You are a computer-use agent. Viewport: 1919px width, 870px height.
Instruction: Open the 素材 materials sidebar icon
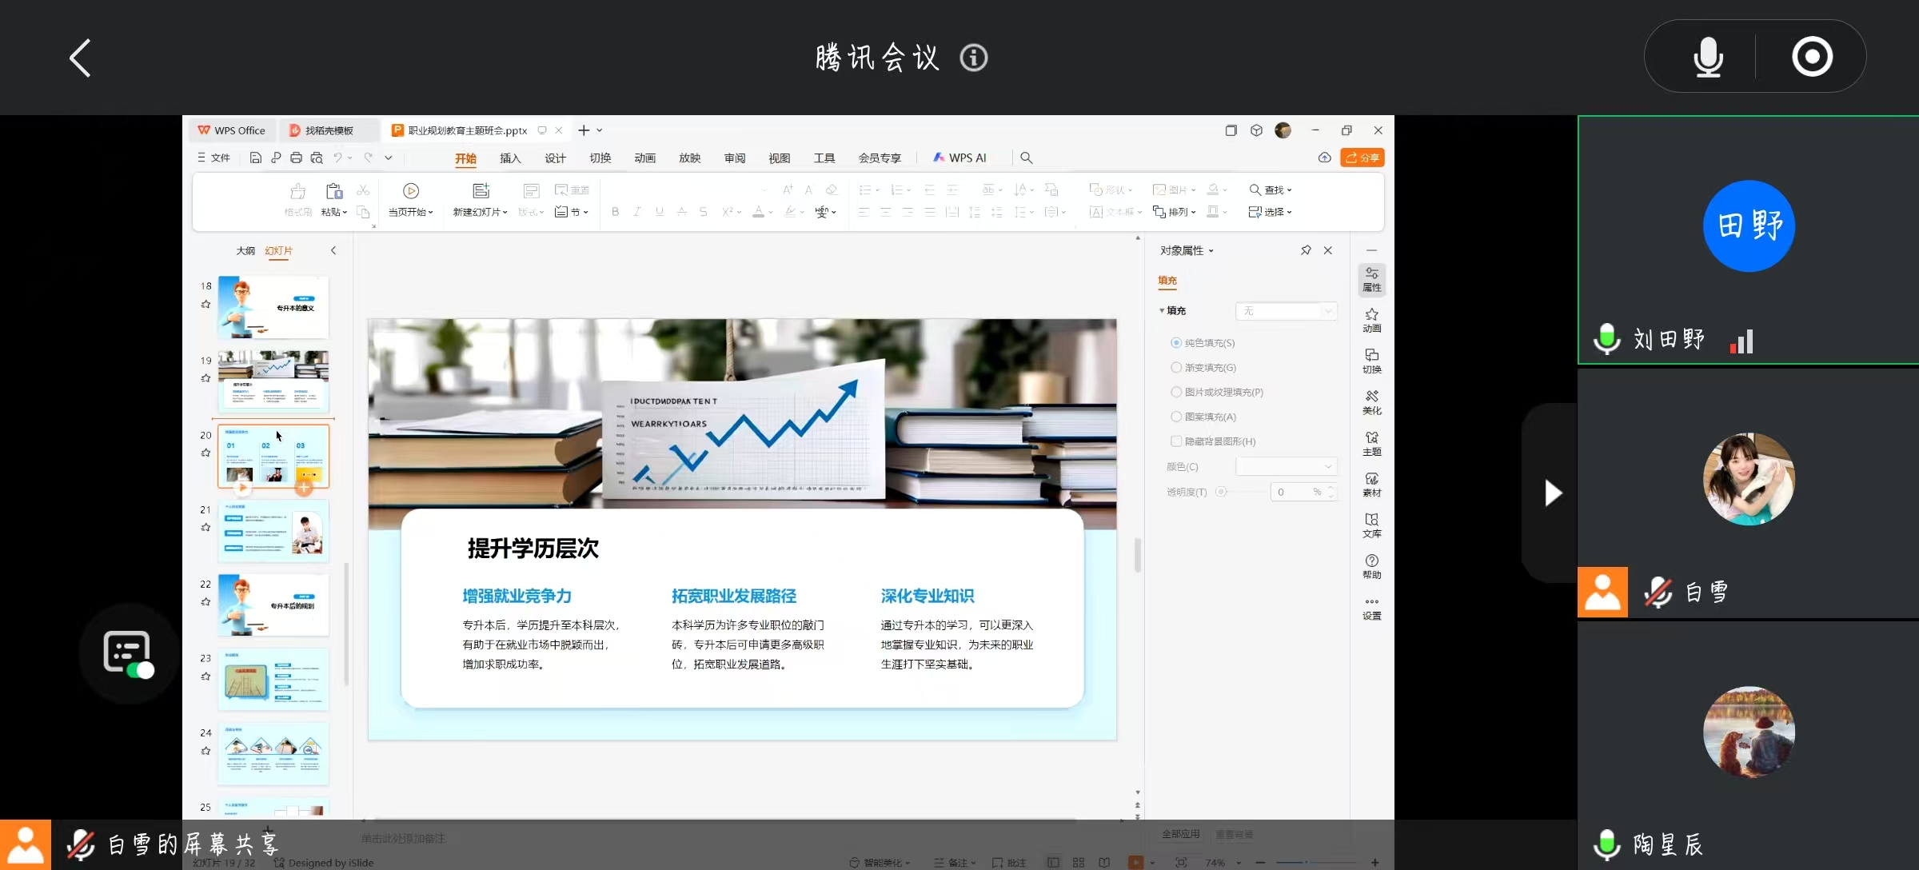1372,485
